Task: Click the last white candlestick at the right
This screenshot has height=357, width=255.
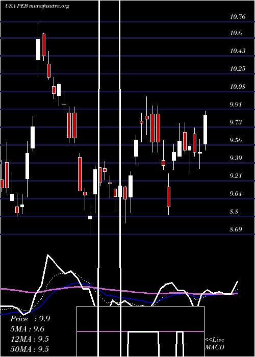Action: pyautogui.click(x=205, y=131)
